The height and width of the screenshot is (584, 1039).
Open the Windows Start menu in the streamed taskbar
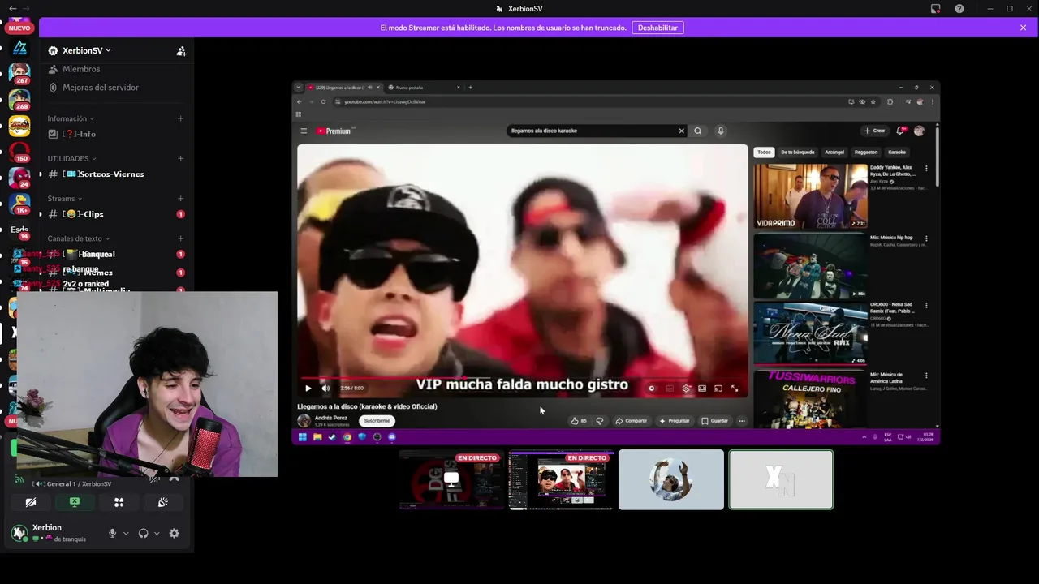pyautogui.click(x=302, y=437)
